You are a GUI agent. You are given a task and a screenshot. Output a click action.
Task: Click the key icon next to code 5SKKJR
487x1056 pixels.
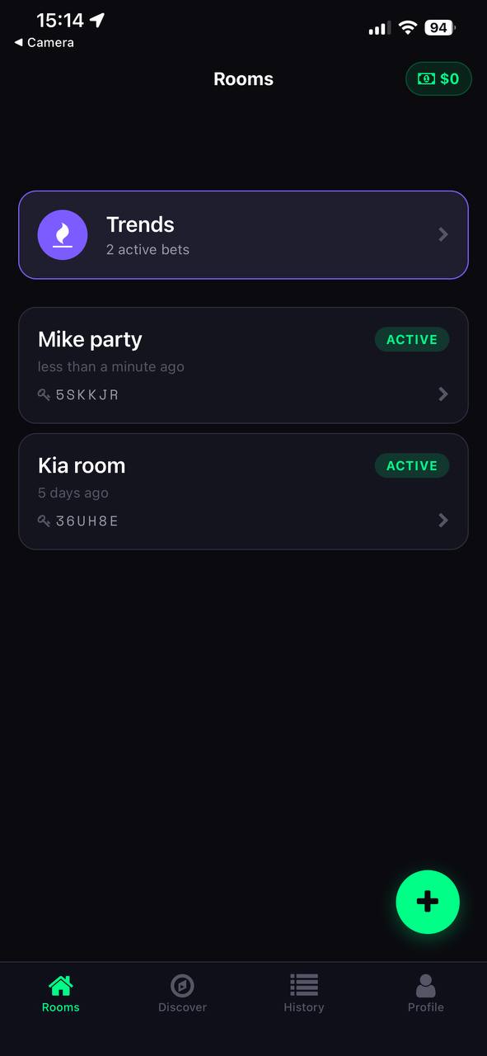click(x=44, y=394)
